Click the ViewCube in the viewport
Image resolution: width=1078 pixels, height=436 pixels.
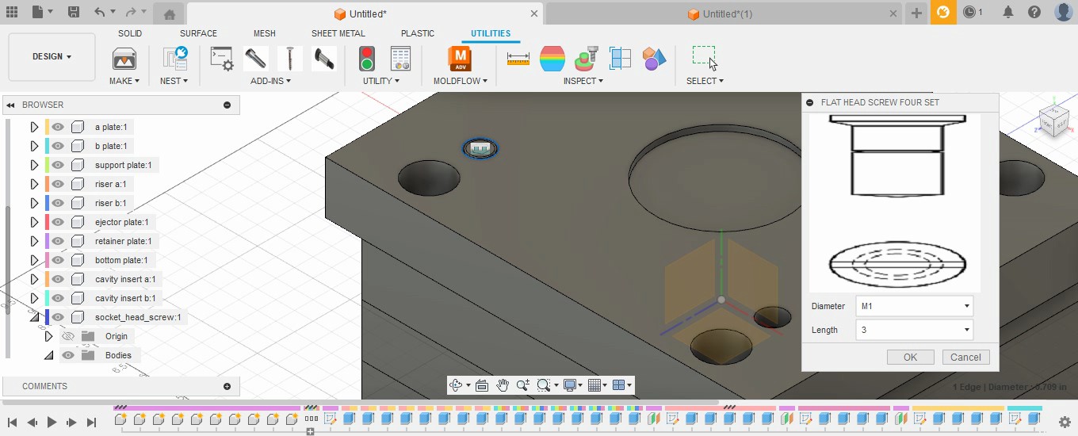(x=1053, y=122)
